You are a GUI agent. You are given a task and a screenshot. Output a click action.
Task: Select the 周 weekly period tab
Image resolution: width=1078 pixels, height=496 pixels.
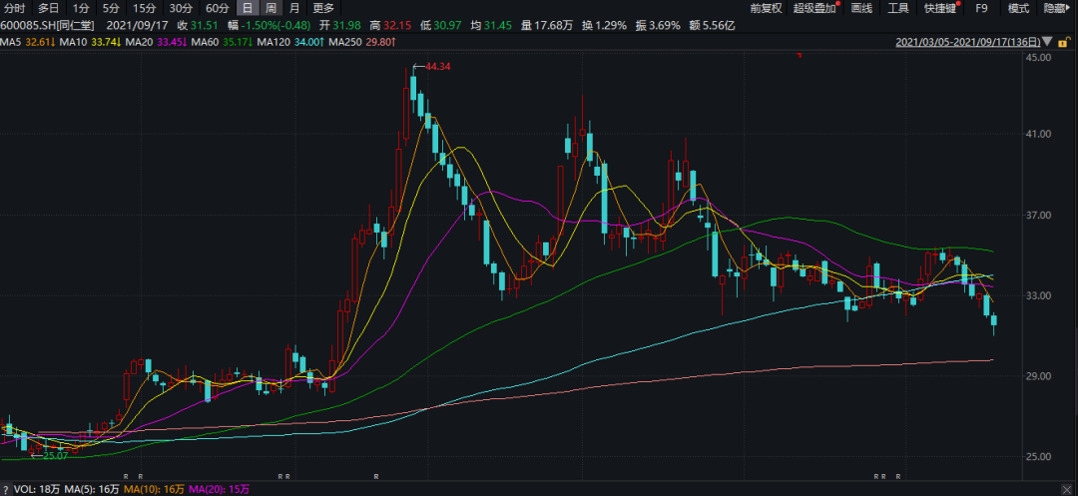click(270, 8)
